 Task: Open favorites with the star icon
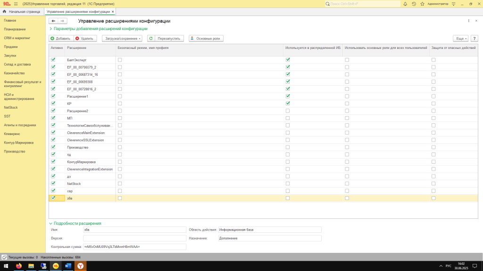point(422,4)
